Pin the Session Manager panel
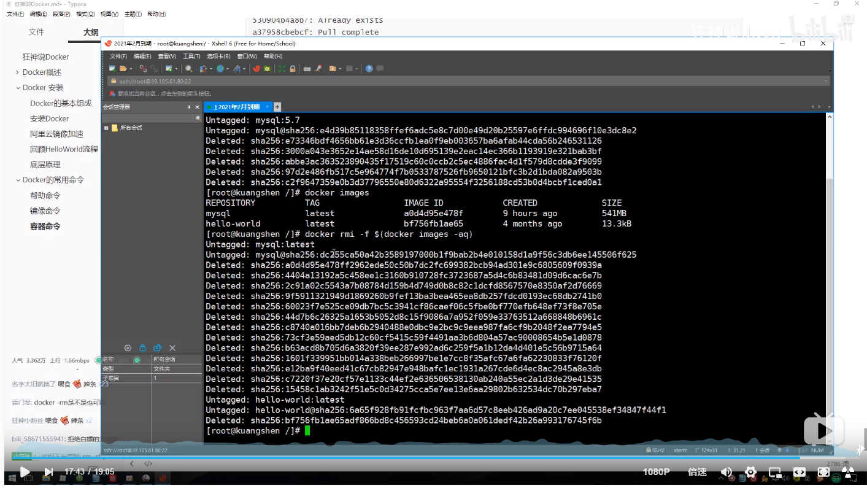Image resolution: width=867 pixels, height=488 pixels. [189, 107]
